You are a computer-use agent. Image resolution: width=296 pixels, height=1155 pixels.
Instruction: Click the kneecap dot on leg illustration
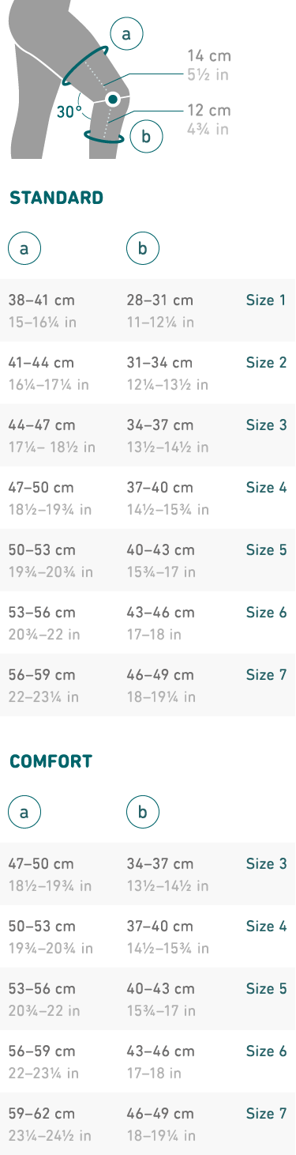pyautogui.click(x=113, y=100)
